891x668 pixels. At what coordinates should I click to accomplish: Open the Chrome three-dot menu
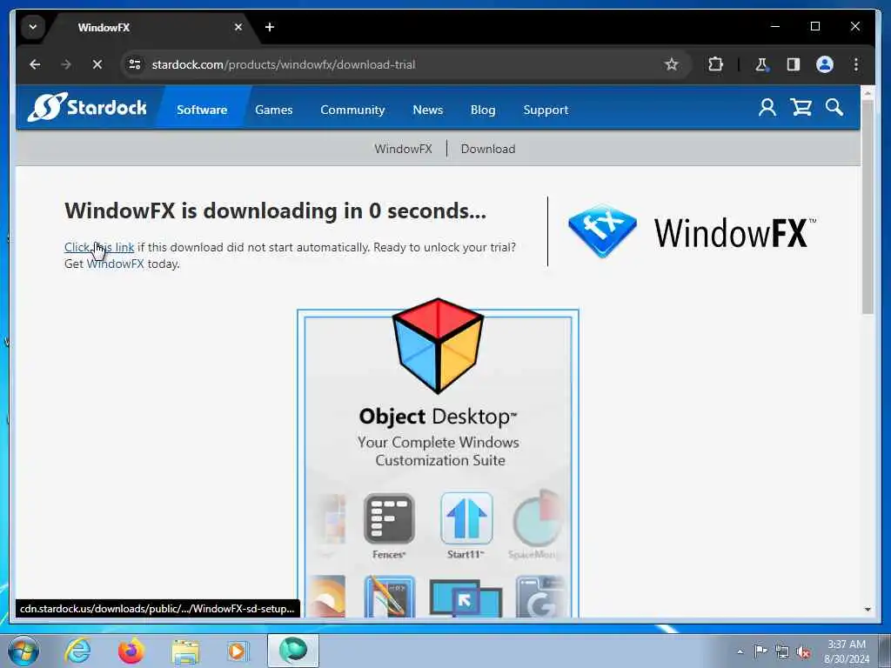pyautogui.click(x=856, y=64)
